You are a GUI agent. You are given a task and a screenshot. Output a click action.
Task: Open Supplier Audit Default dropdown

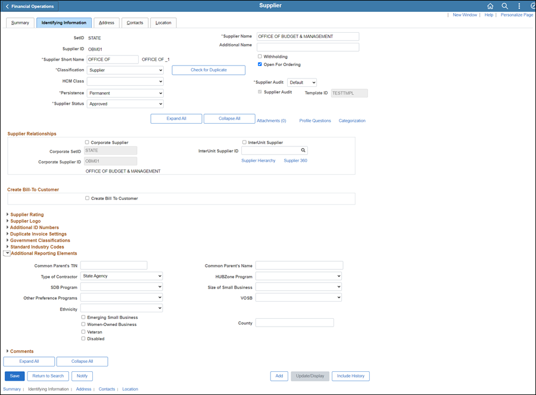click(302, 82)
